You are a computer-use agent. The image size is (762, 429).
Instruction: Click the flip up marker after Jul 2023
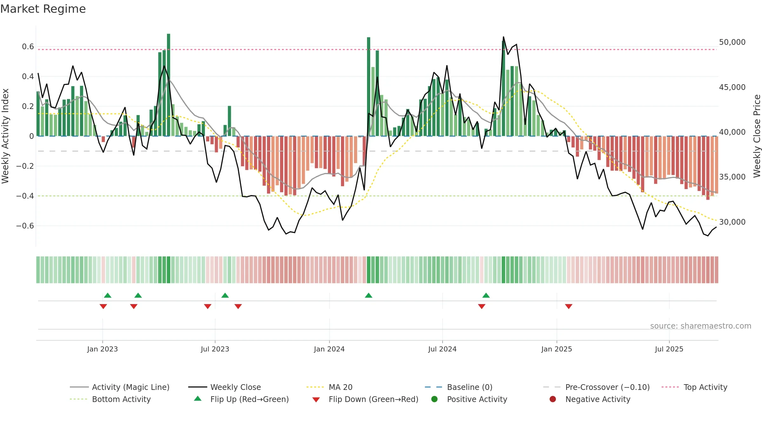pyautogui.click(x=225, y=295)
